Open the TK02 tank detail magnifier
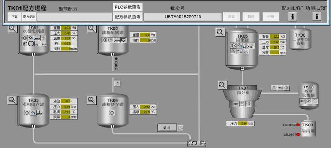This screenshot has height=148, width=331. [91, 29]
